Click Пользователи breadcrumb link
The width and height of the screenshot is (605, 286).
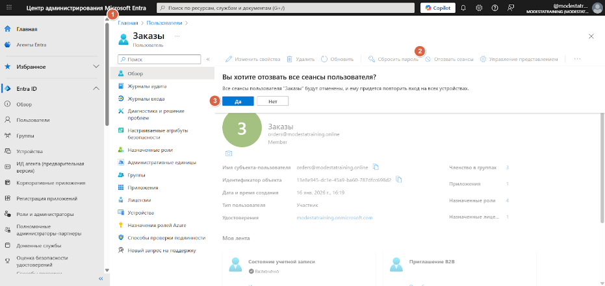point(164,23)
